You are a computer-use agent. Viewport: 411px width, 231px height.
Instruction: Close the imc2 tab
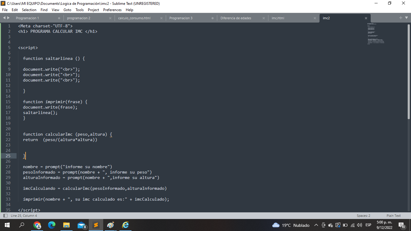pos(366,18)
